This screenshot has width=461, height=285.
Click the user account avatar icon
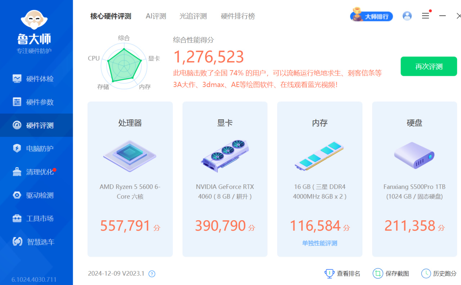pyautogui.click(x=407, y=16)
